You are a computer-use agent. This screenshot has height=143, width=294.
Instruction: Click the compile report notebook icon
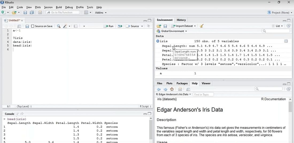[x=76, y=26]
